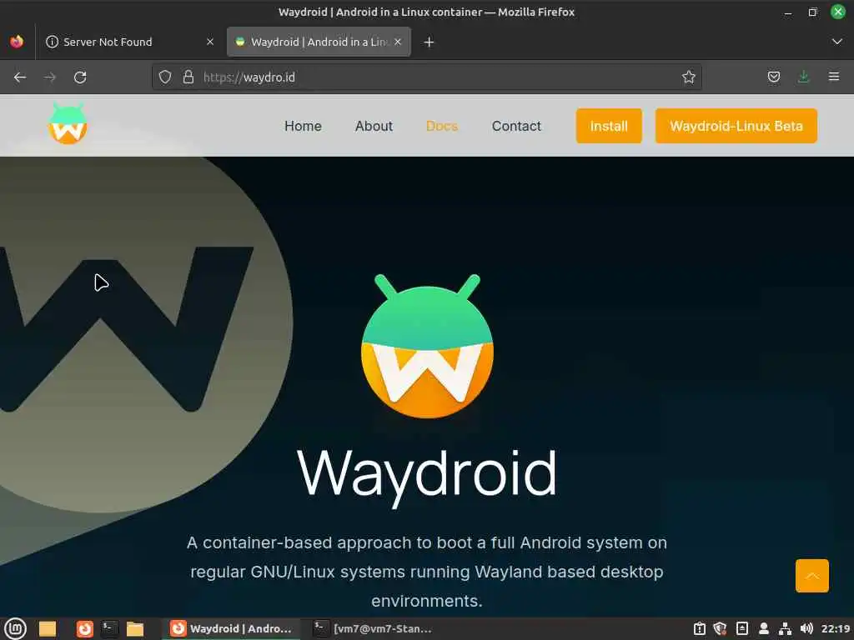Image resolution: width=854 pixels, height=640 pixels.
Task: Launch terminal from taskbar launcher
Action: [x=109, y=628]
